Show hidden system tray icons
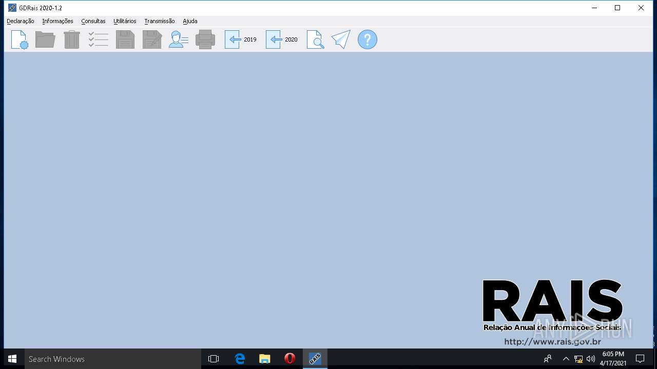The height and width of the screenshot is (369, 657). pos(566,359)
